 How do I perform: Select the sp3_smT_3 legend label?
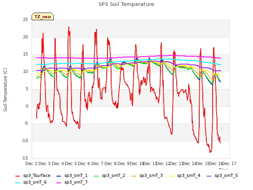[x=151, y=176]
